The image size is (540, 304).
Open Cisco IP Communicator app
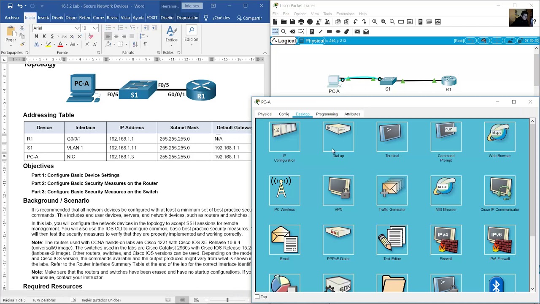point(499,190)
